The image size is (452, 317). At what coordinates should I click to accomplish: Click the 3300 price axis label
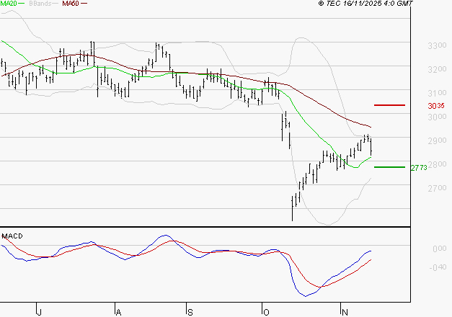click(437, 45)
